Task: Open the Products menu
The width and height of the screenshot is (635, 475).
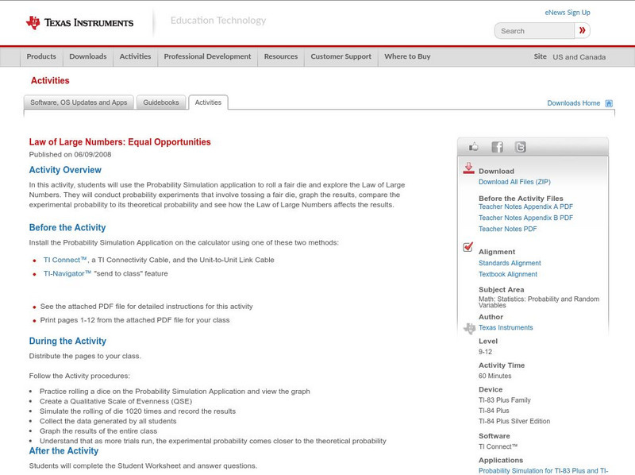Action: coord(41,56)
